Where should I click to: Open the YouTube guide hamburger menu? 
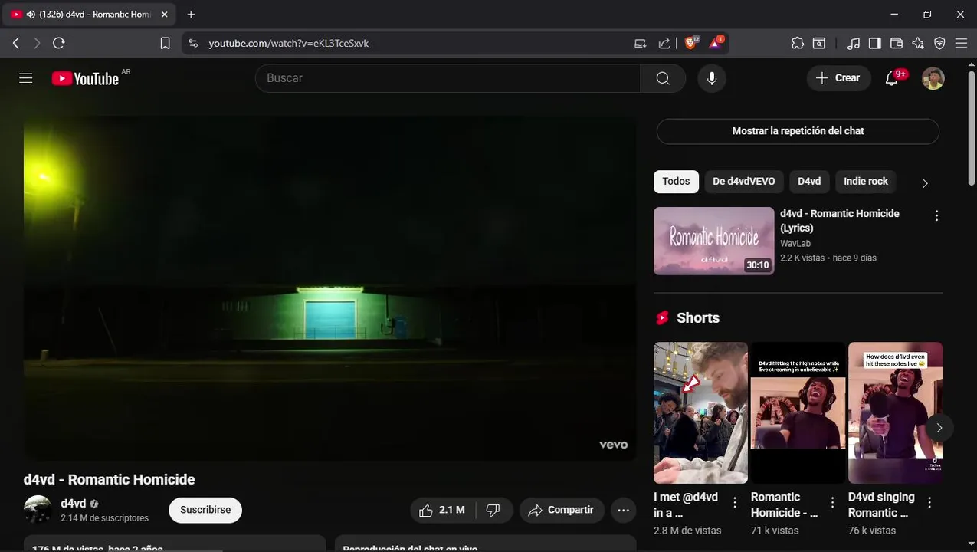coord(26,78)
